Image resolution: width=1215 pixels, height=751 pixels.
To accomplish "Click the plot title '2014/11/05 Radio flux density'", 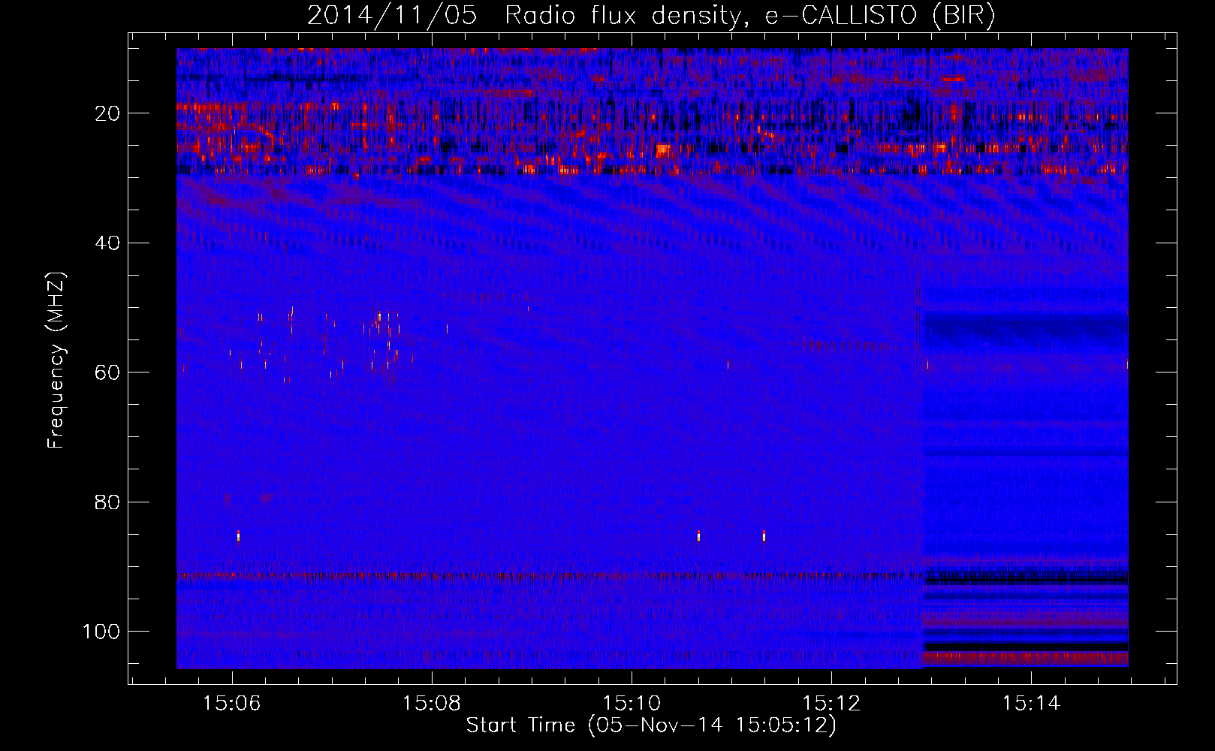I will [650, 16].
